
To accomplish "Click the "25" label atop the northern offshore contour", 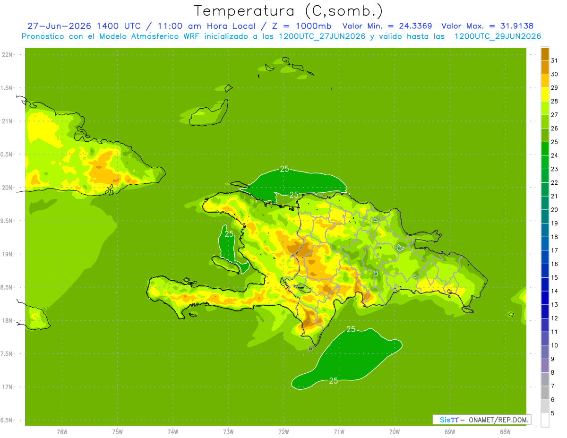I will (284, 169).
